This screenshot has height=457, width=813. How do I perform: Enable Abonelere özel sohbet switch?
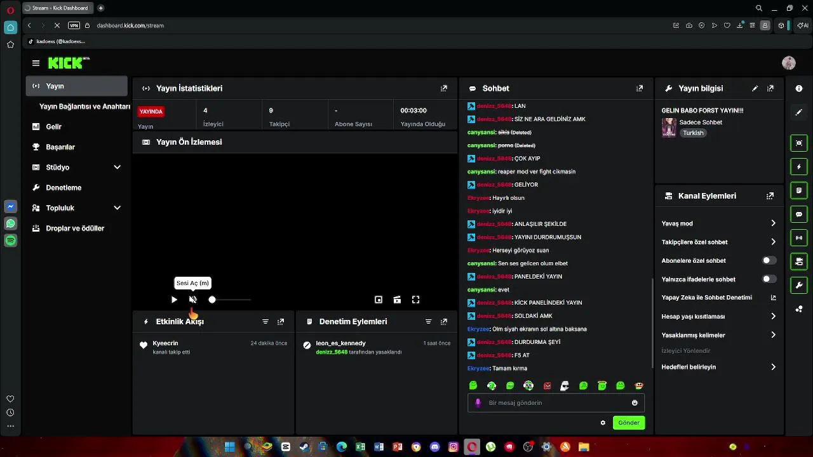pyautogui.click(x=769, y=260)
